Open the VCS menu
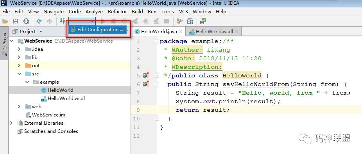Viewport: 362px width, 154px height. pos(183,12)
